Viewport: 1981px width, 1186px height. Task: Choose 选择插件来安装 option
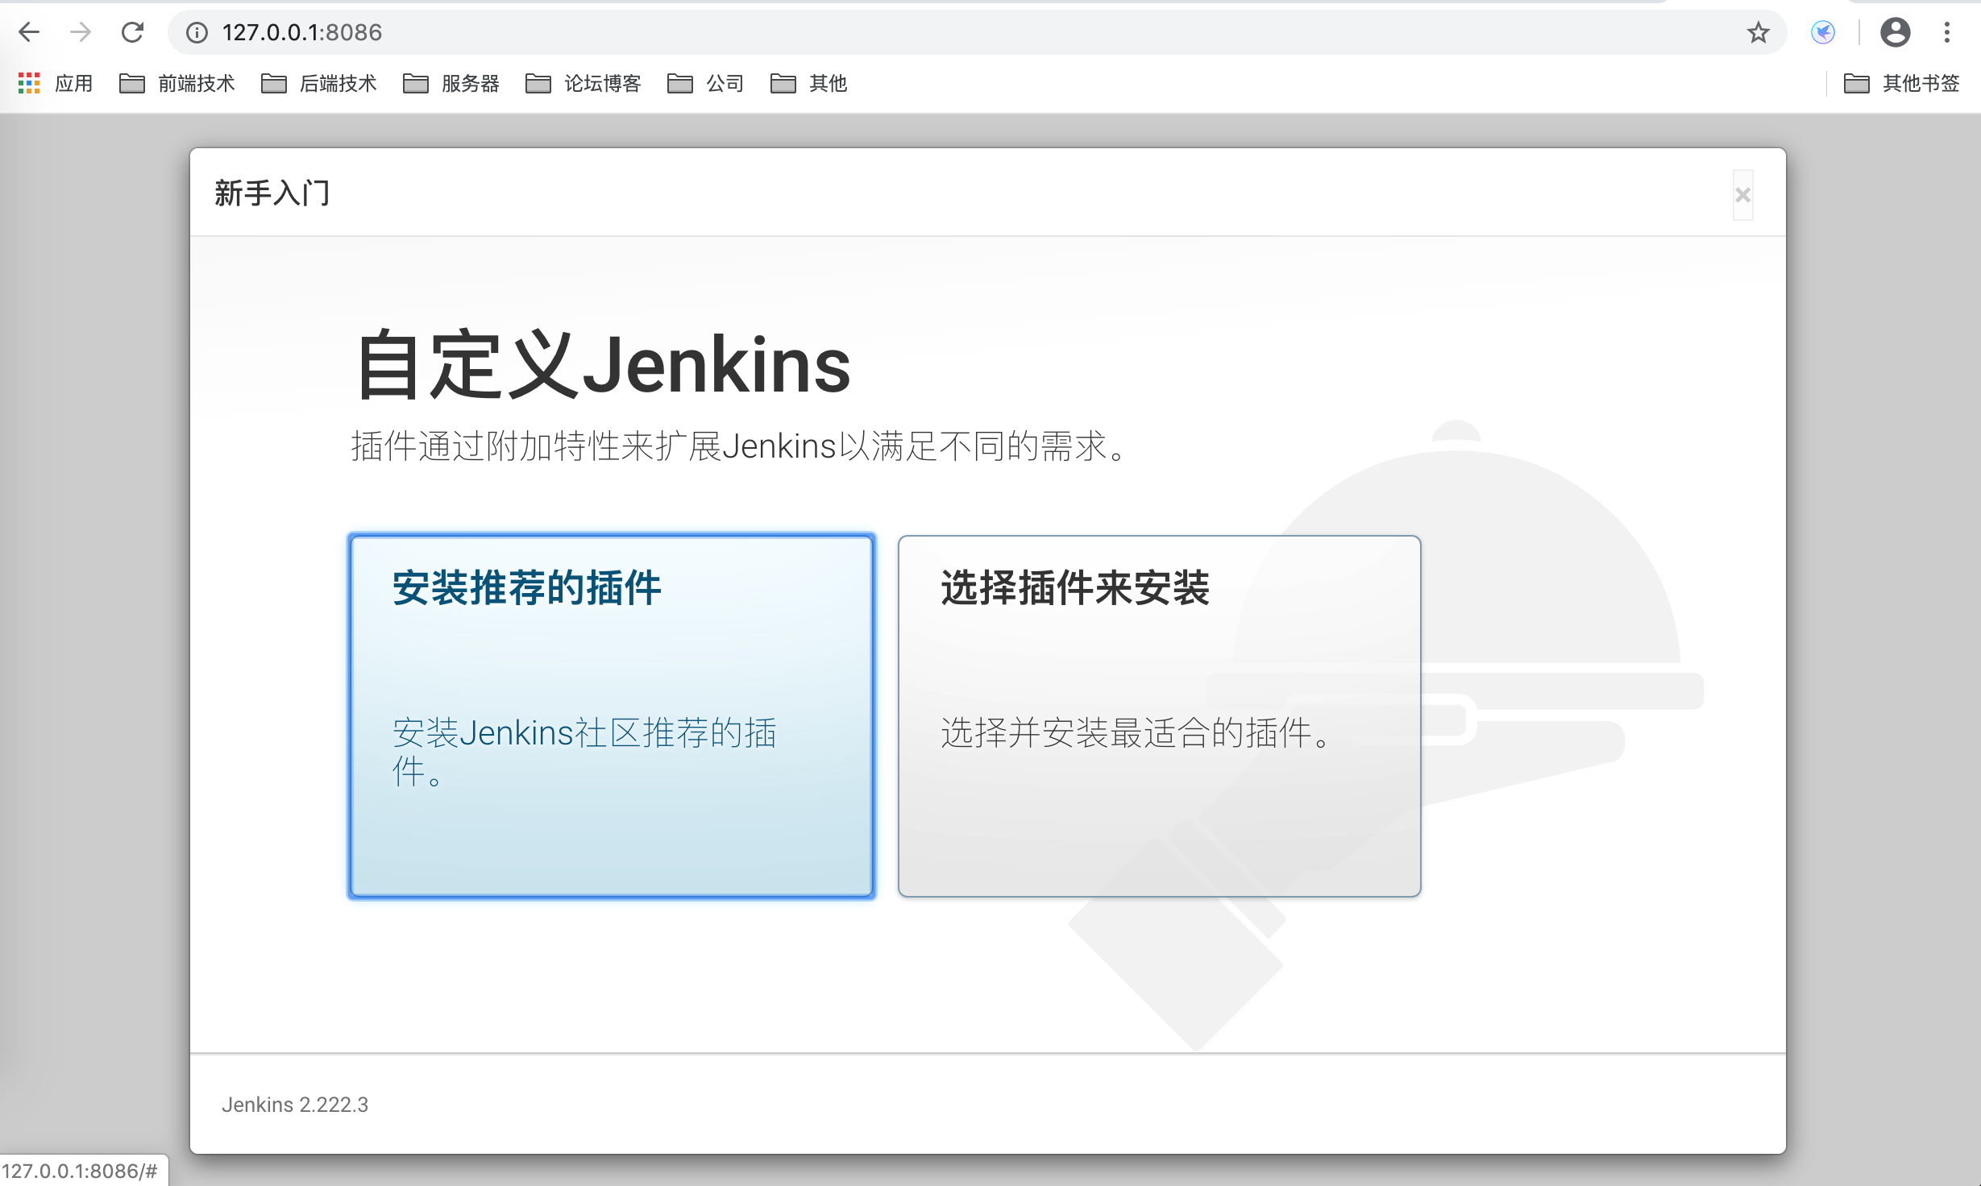point(1159,716)
